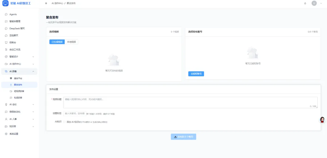Expand the AI 人事 chevron
The height and width of the screenshot is (158, 327).
(x=33, y=119)
